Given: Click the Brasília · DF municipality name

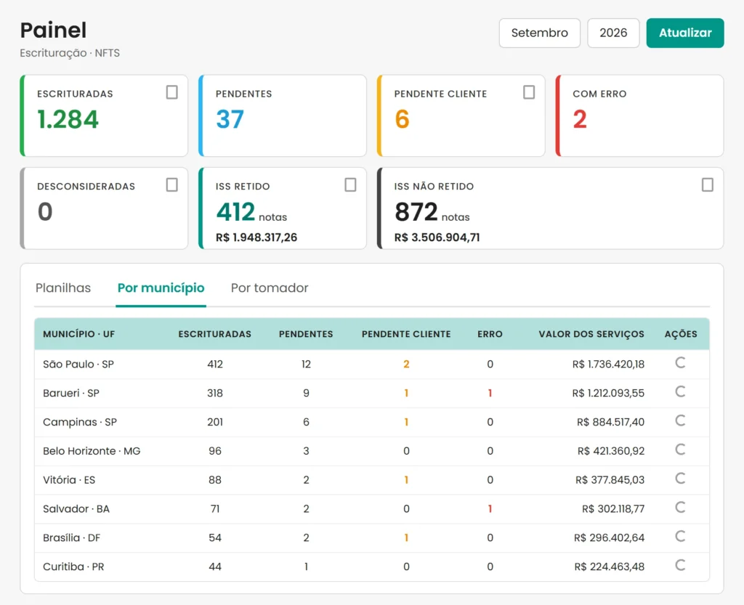Looking at the screenshot, I should [72, 537].
